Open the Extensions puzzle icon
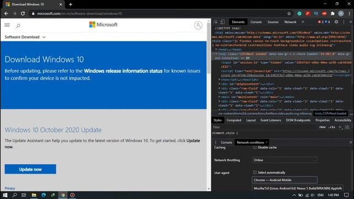354x199 pixels. tap(332, 13)
